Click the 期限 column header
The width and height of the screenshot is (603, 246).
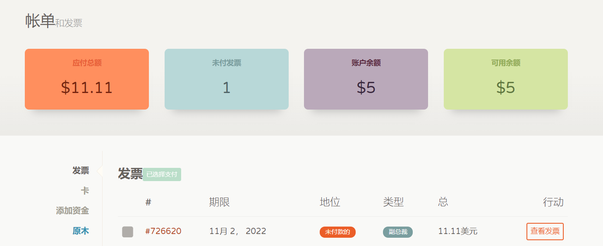click(x=220, y=202)
